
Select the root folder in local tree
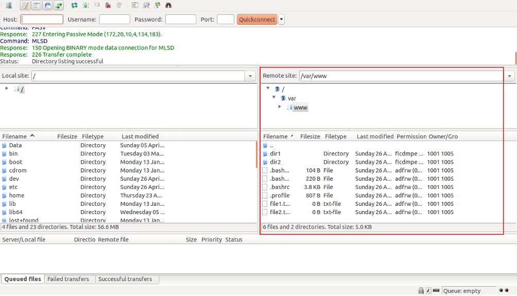point(22,89)
